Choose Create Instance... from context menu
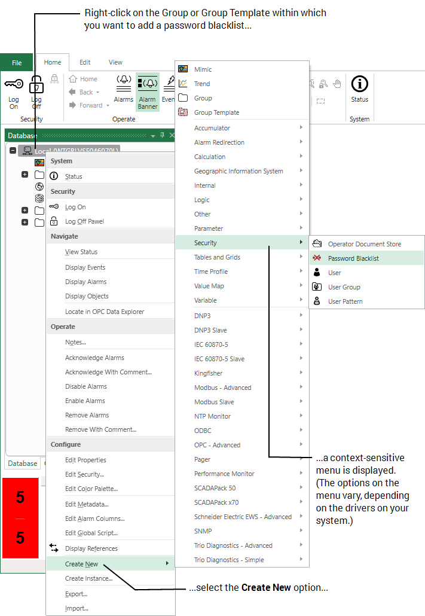 tap(111, 578)
